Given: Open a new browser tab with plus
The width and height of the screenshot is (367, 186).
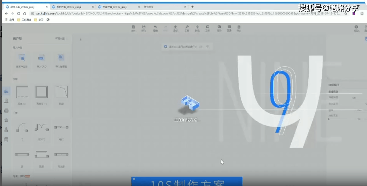Looking at the screenshot, I should pos(193,7).
